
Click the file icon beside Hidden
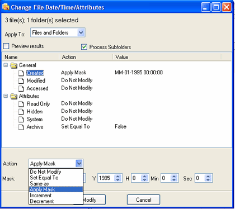21,112
